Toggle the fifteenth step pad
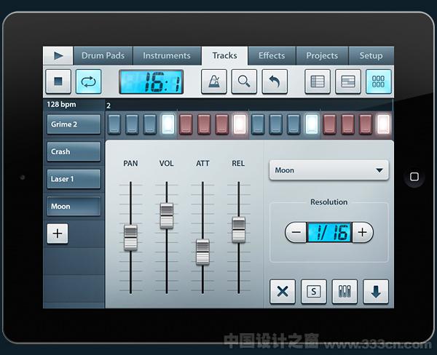The width and height of the screenshot is (437, 355). coord(366,124)
